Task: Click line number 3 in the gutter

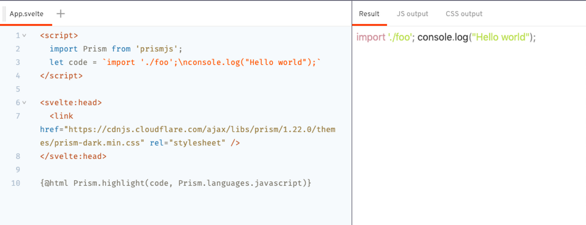Action: pos(18,62)
